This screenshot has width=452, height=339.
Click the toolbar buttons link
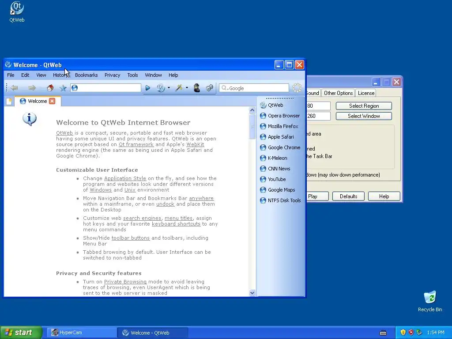point(131,238)
